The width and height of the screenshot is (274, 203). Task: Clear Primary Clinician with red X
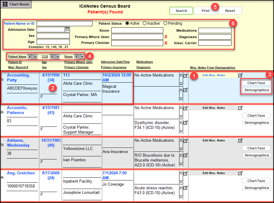pos(166,43)
